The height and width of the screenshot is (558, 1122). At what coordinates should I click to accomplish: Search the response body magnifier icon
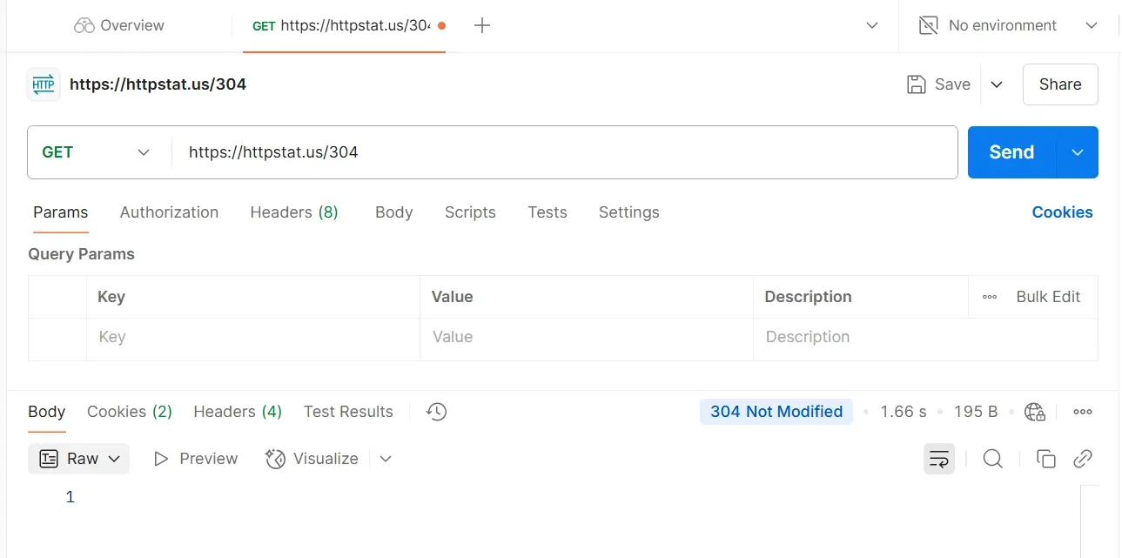[993, 459]
